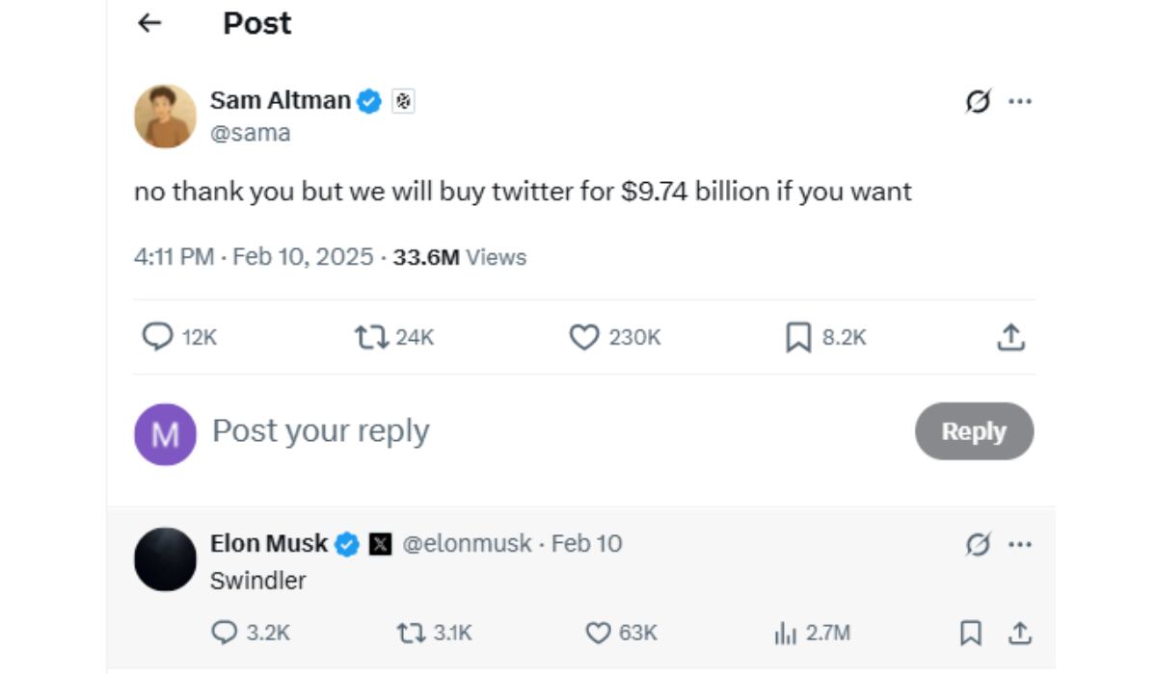Viewport: 1157px width, 674px height.
Task: Open Grok actions on Sam Altman's post
Action: pyautogui.click(x=976, y=100)
